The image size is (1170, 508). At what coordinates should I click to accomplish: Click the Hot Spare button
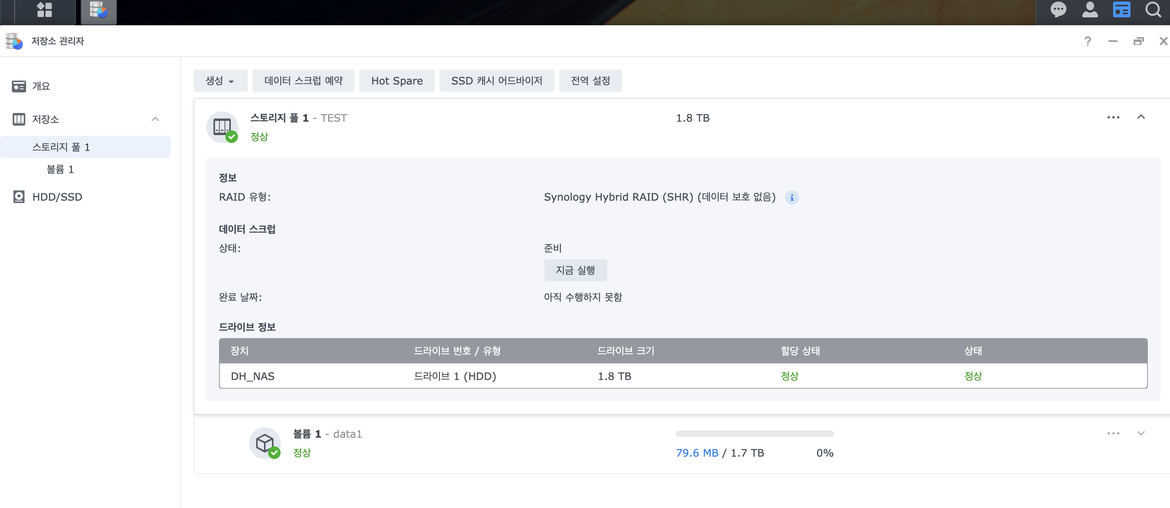(396, 81)
